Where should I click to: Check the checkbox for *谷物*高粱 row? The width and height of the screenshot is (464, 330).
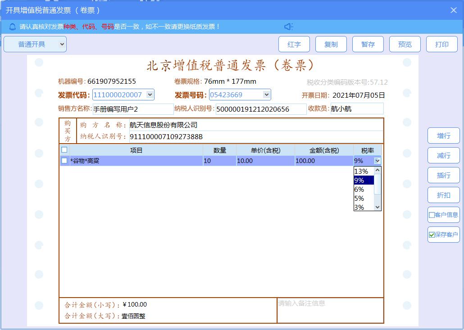point(64,160)
